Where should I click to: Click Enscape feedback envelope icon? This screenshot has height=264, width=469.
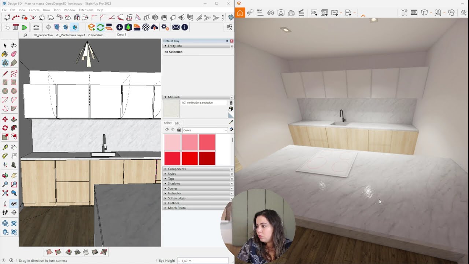point(176,27)
